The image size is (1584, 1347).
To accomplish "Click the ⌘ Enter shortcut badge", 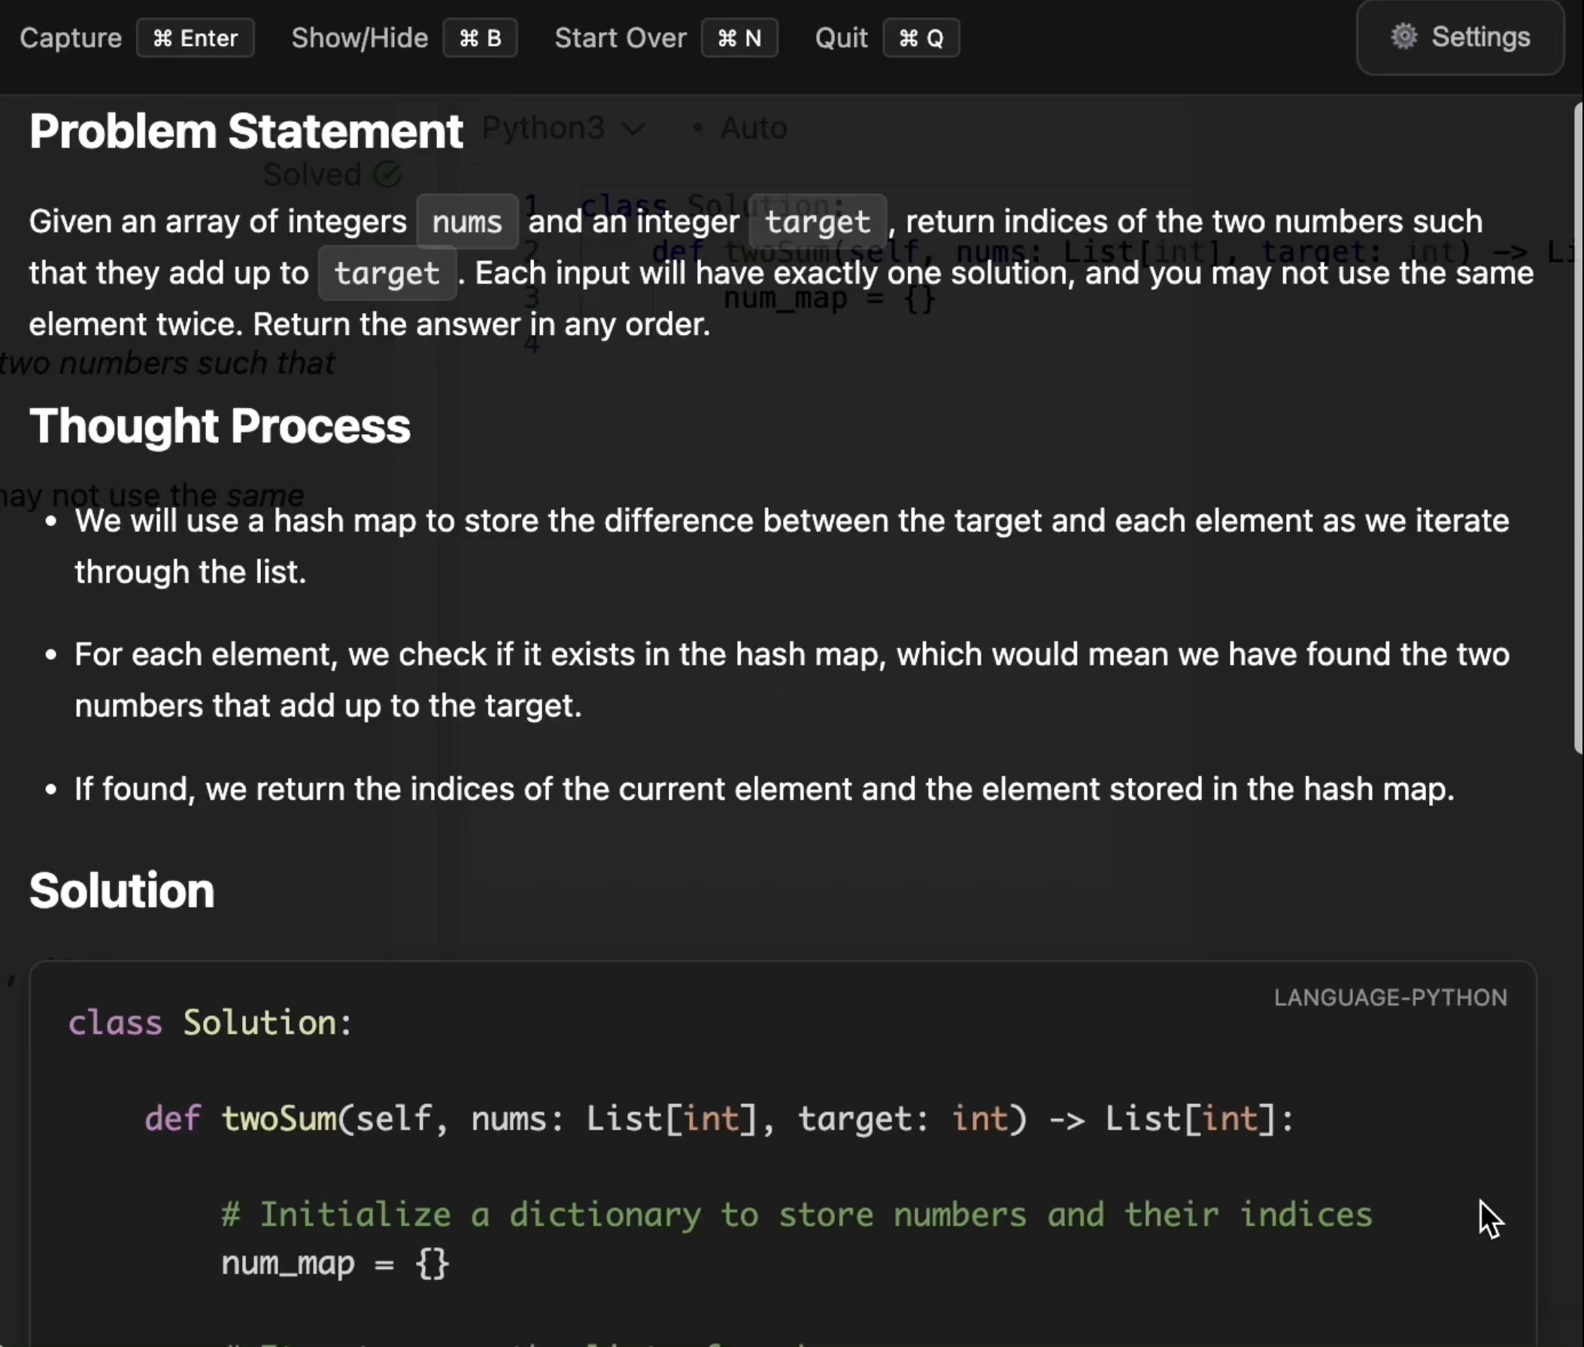I will pos(195,38).
